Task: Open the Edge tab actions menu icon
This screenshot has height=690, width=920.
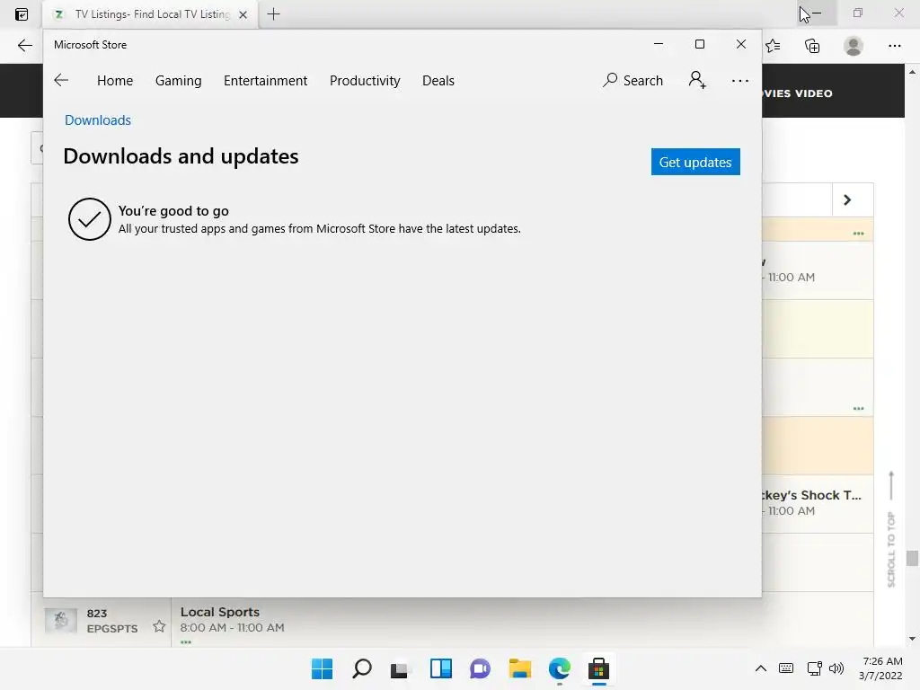Action: 22,14
